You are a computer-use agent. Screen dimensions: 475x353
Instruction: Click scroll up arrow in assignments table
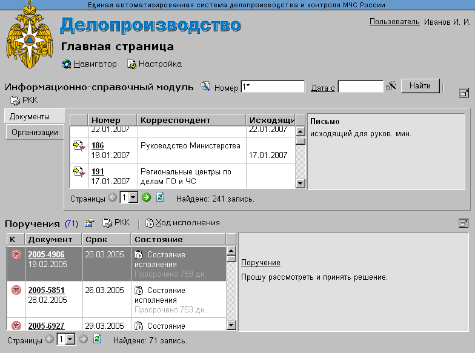coord(231,251)
